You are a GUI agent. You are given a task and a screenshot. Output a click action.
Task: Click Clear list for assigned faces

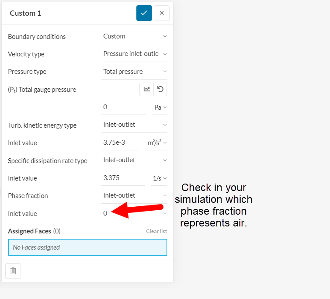(156, 231)
